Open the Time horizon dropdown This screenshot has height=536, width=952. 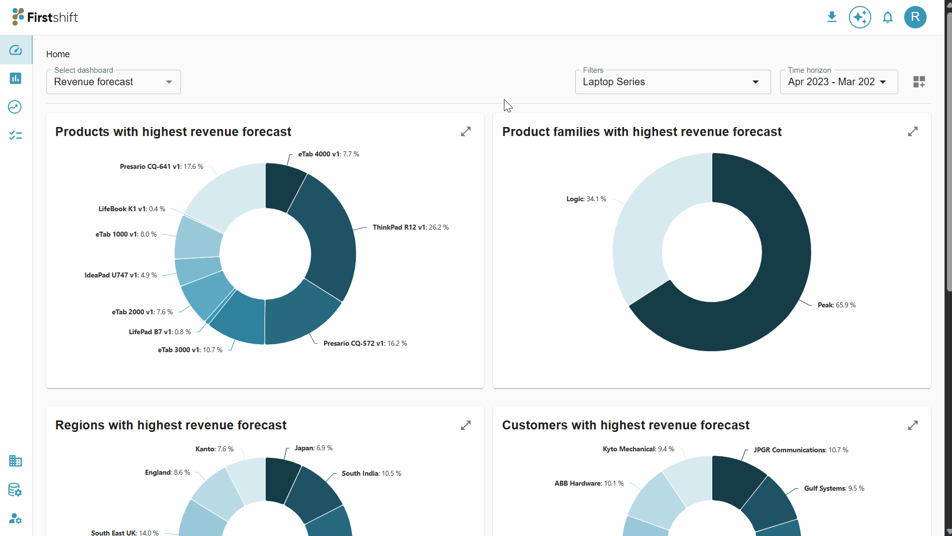point(839,82)
